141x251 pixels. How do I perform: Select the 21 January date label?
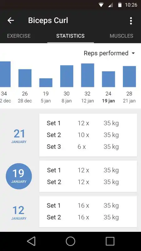pyautogui.click(x=19, y=136)
